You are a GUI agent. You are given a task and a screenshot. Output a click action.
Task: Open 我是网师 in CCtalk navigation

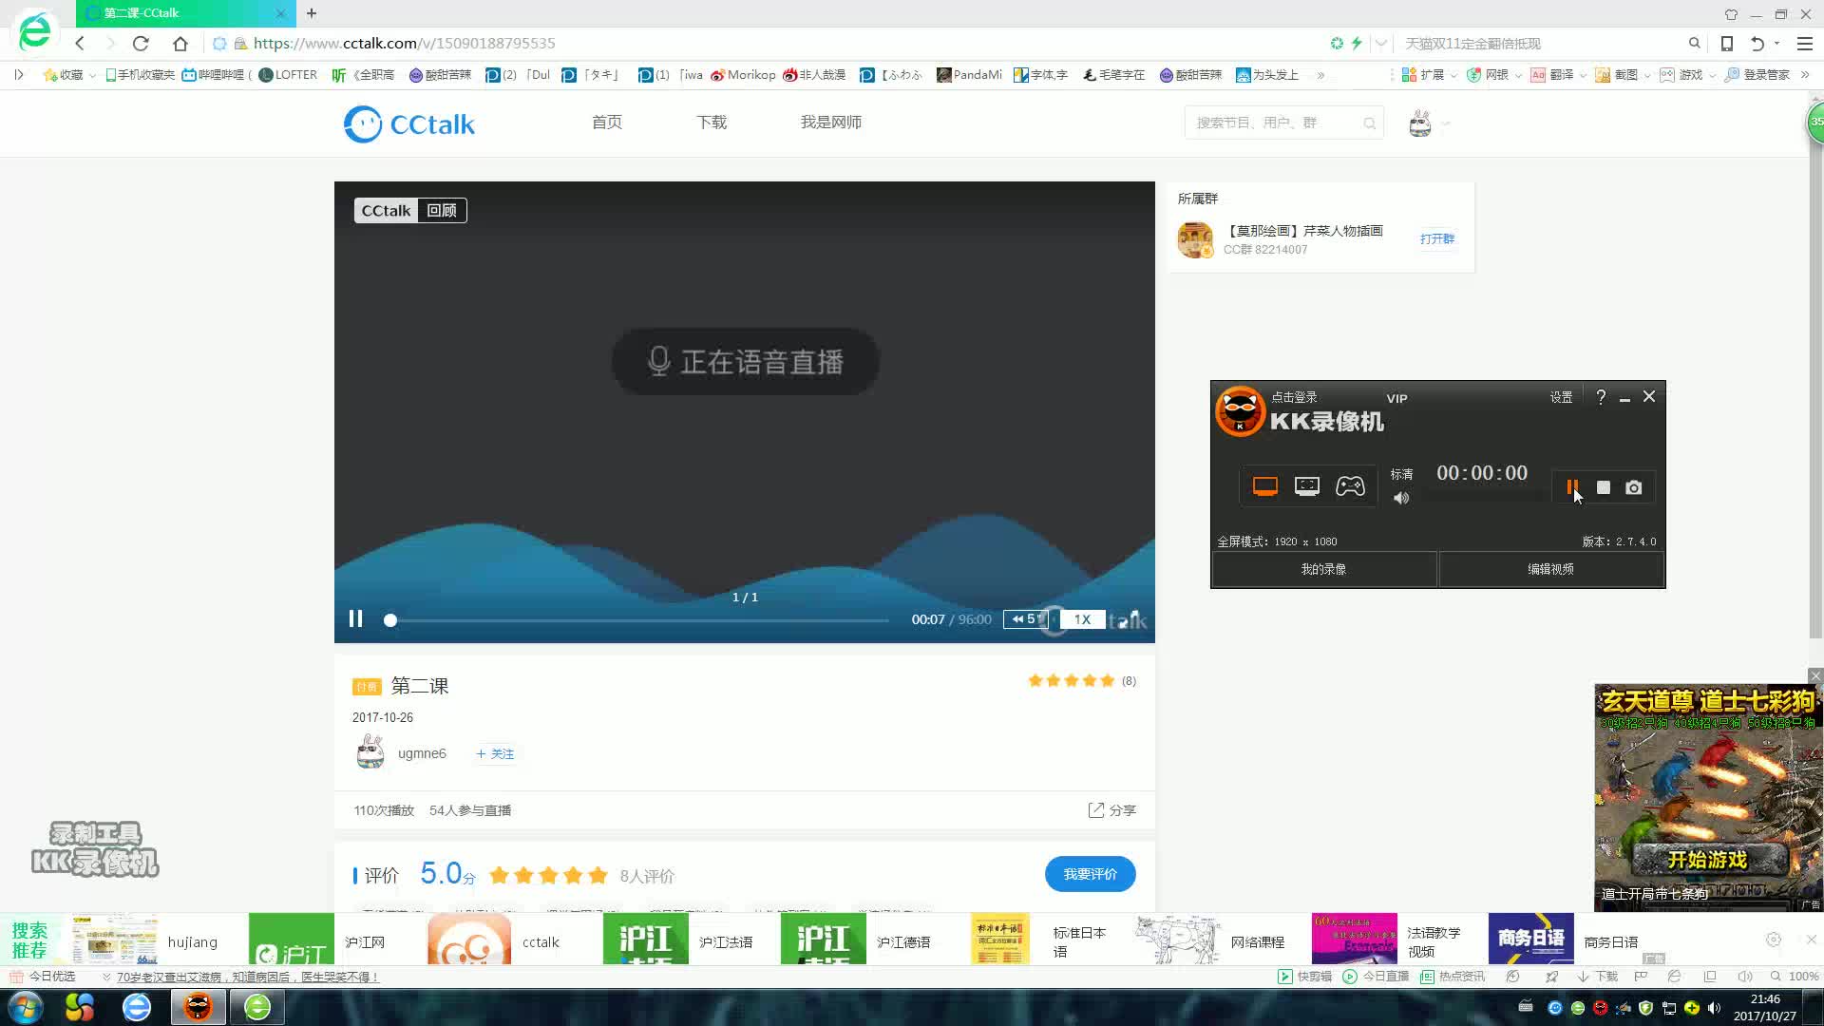click(x=831, y=123)
